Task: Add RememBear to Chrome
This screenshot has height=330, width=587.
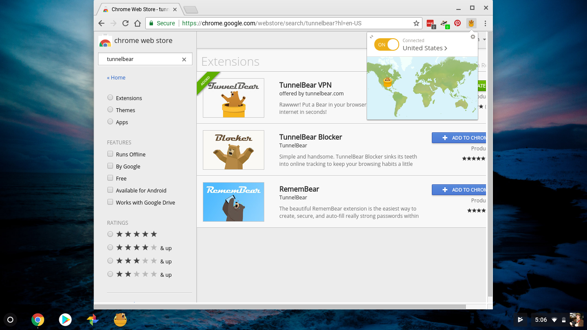Action: pos(459,189)
